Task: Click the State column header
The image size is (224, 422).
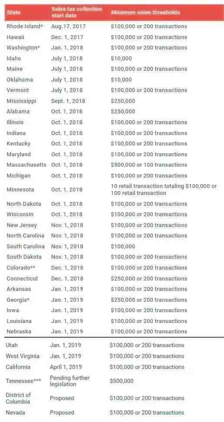Action: click(x=13, y=13)
